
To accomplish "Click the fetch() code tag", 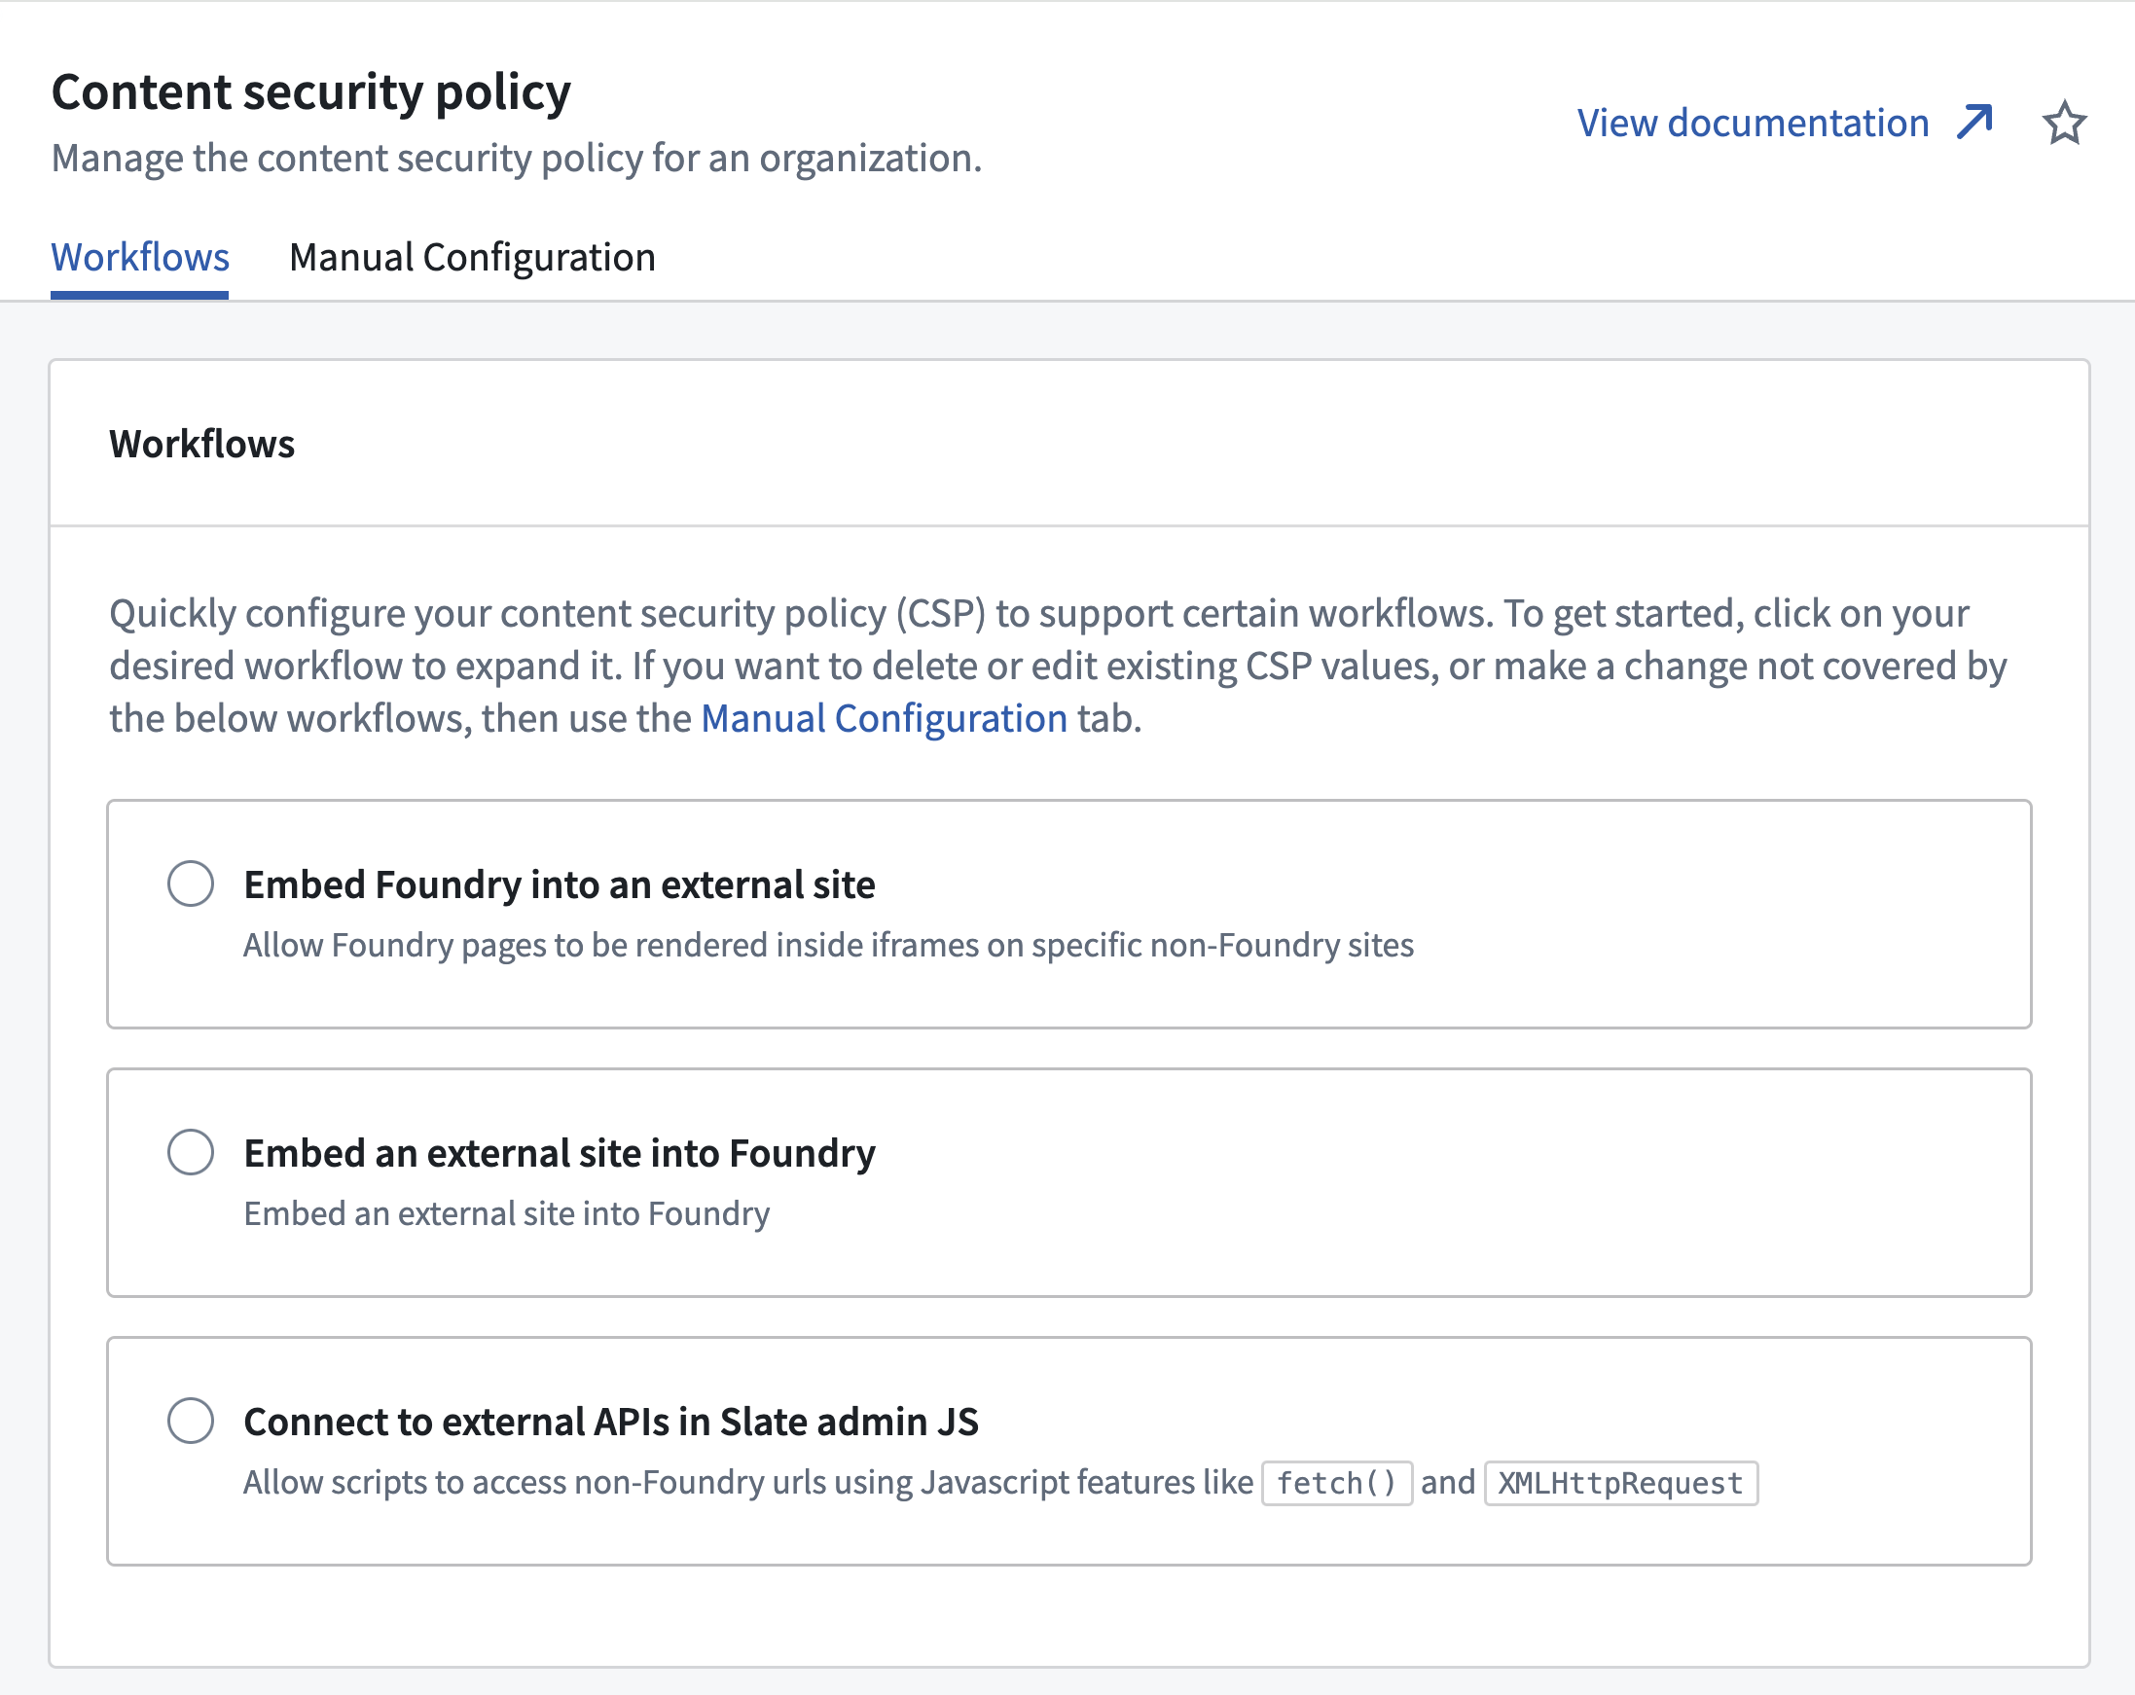I will 1337,1483.
